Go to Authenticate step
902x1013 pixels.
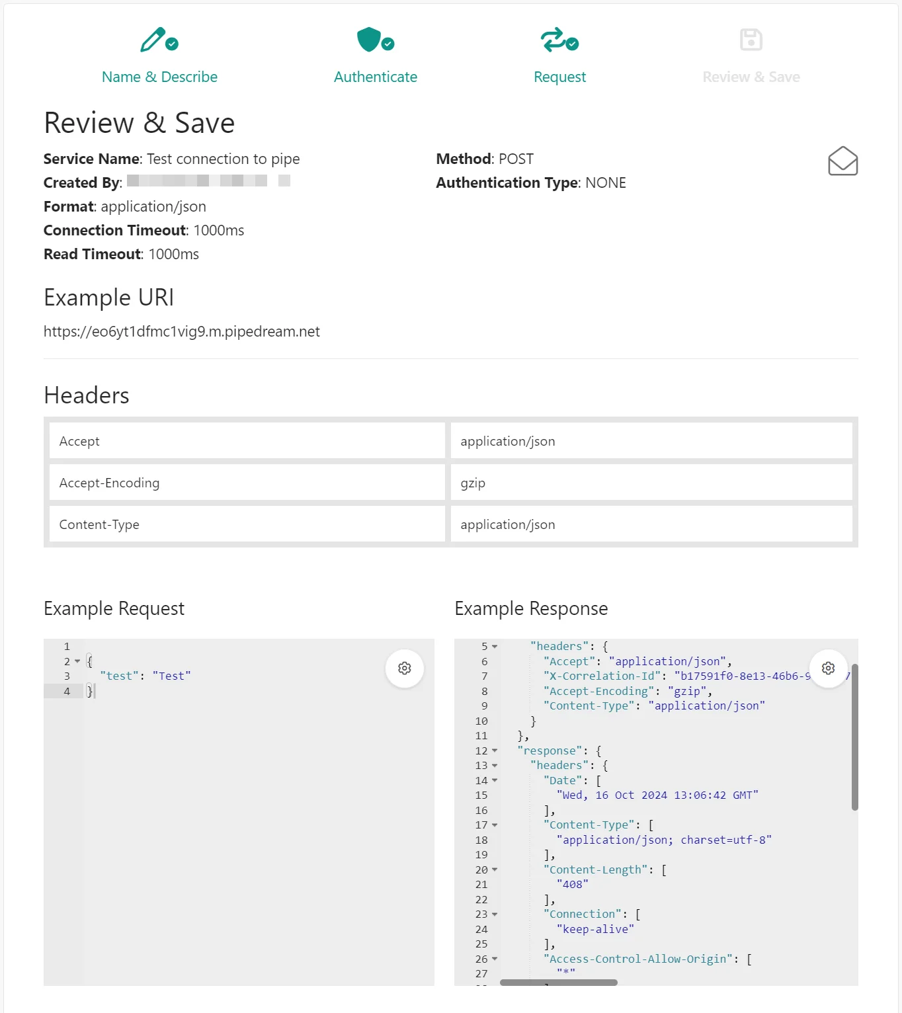(x=376, y=77)
